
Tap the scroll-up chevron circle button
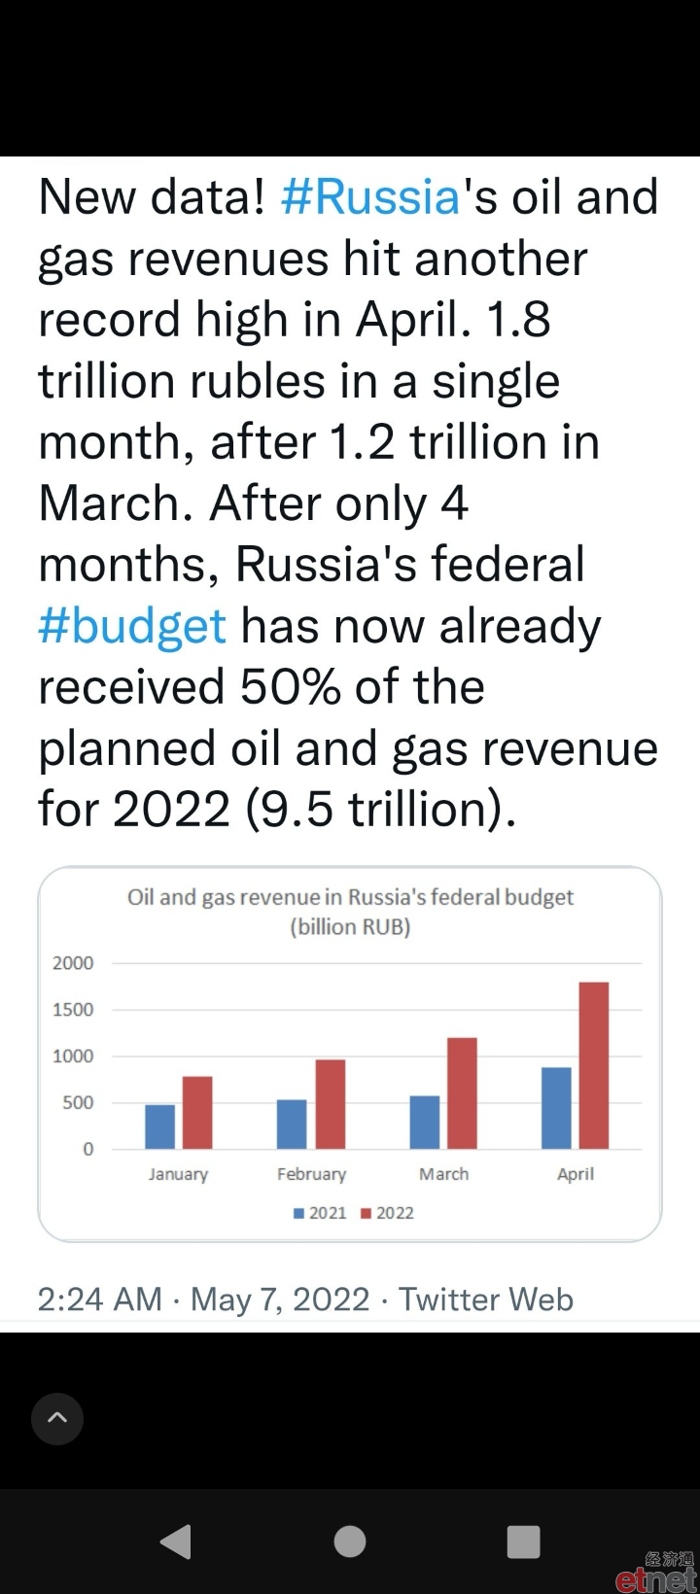(57, 1418)
